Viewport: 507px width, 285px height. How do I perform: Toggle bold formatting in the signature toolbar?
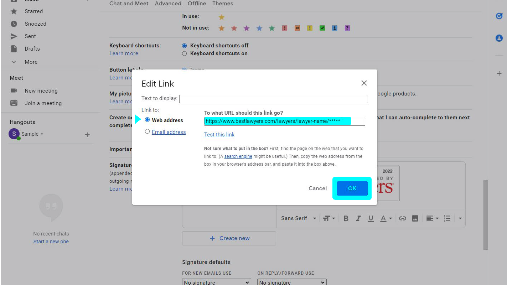tap(346, 218)
